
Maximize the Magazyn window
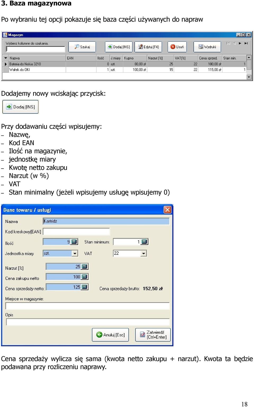243,35
